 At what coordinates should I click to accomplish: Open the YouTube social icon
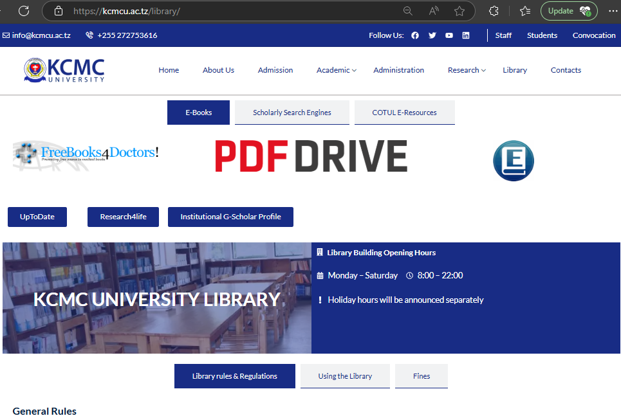click(x=449, y=35)
